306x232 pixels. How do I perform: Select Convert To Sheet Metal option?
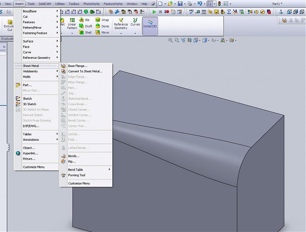pos(85,71)
